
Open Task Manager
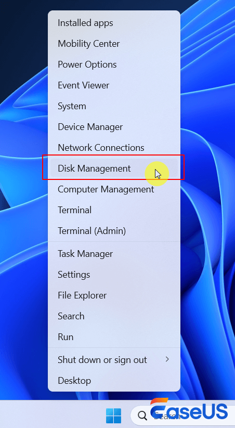(x=114, y=254)
